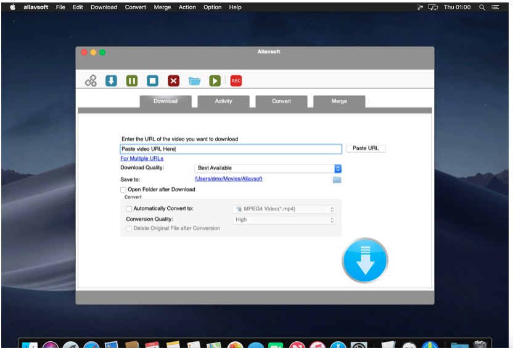513x348 pixels.
Task: Click the small folder icon beside the Save to path
Action: [337, 180]
